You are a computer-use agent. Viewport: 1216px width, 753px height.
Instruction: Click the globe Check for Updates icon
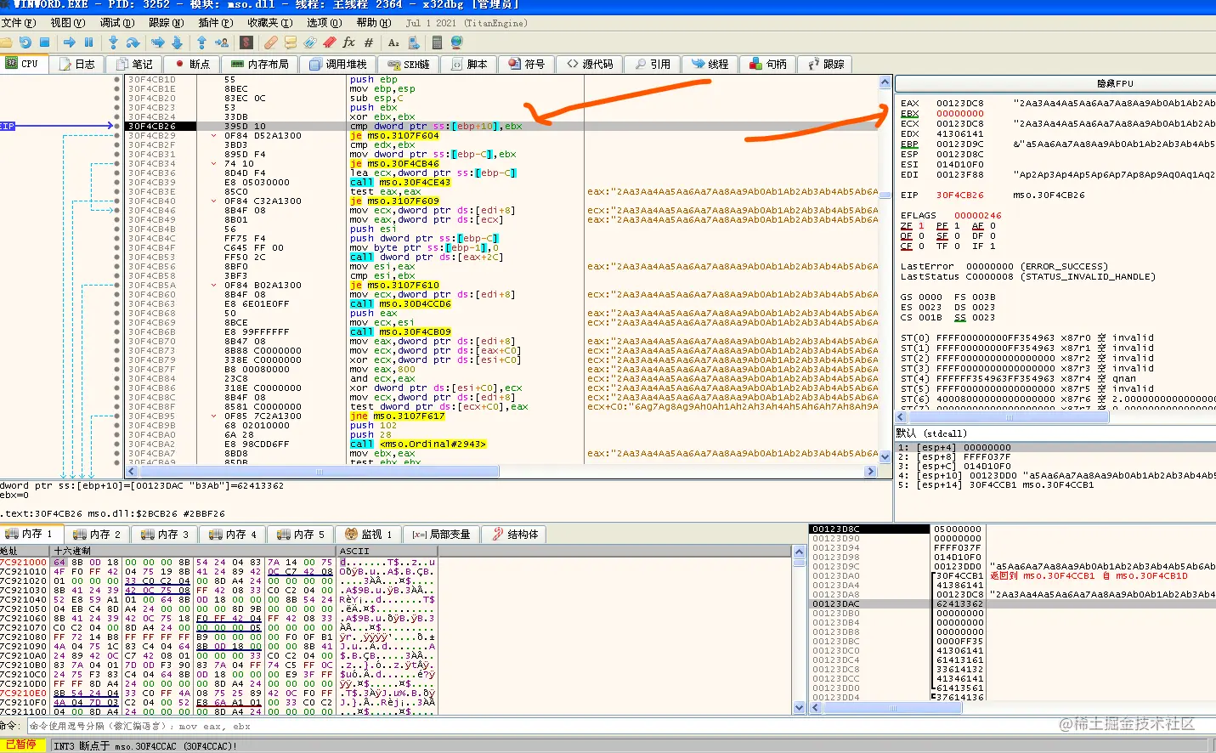457,42
